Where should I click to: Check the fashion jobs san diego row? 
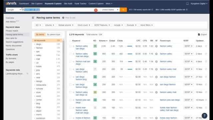70,100
